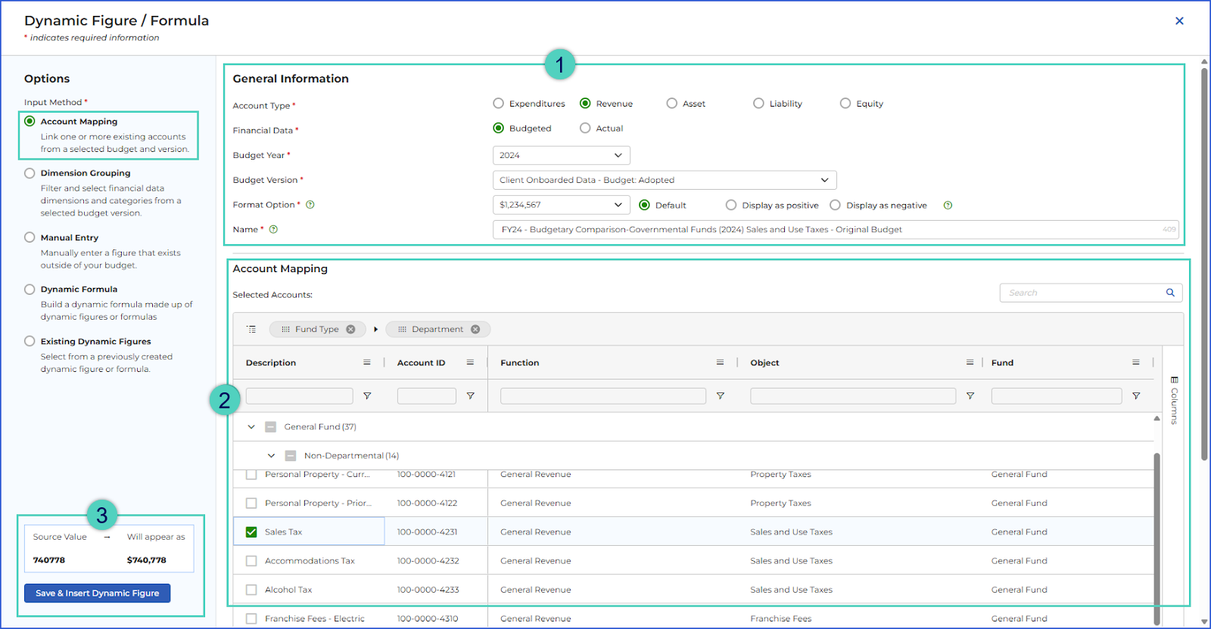
Task: Close the Dynamic Figure dialog
Action: pyautogui.click(x=1179, y=21)
